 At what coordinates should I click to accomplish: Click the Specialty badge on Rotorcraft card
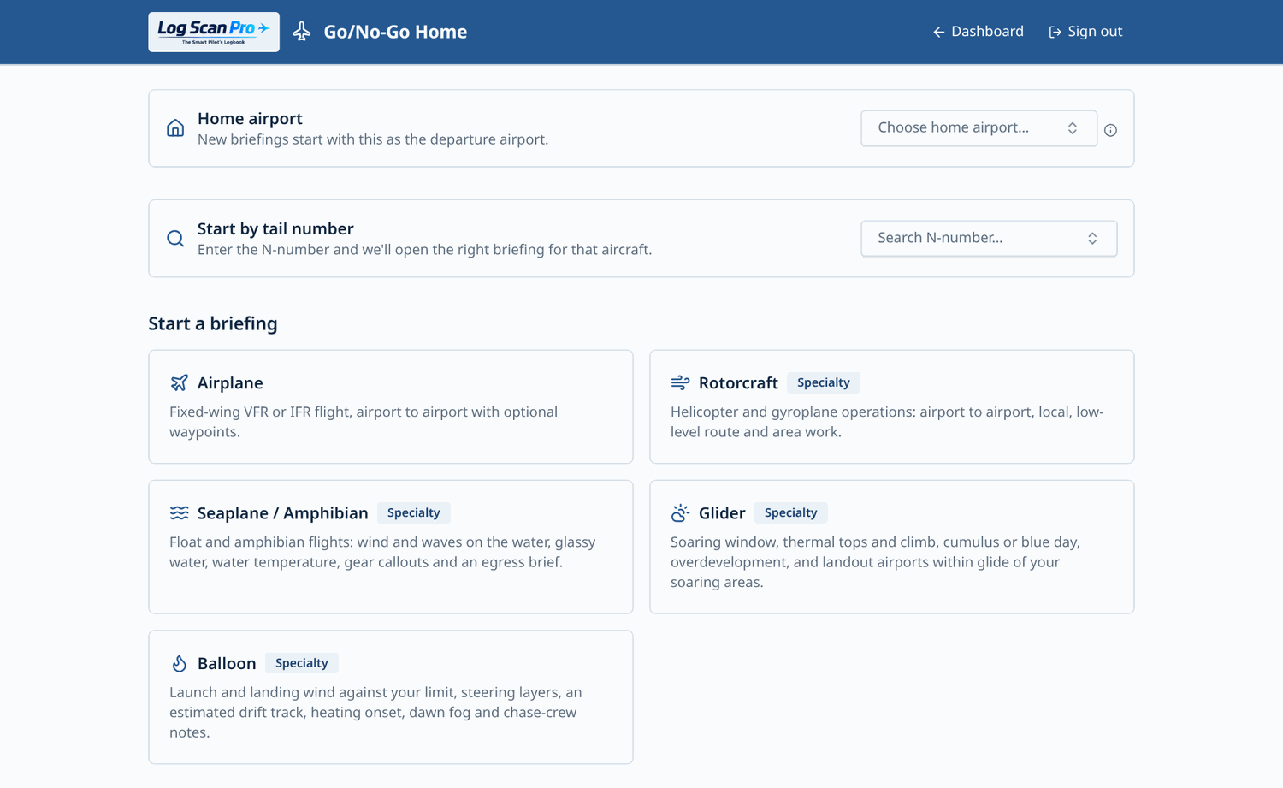click(x=824, y=382)
